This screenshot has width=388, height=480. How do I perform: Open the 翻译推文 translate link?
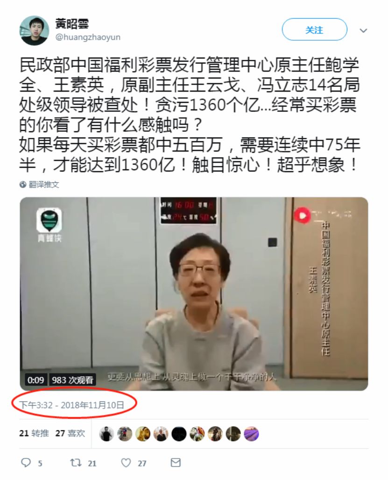click(44, 185)
